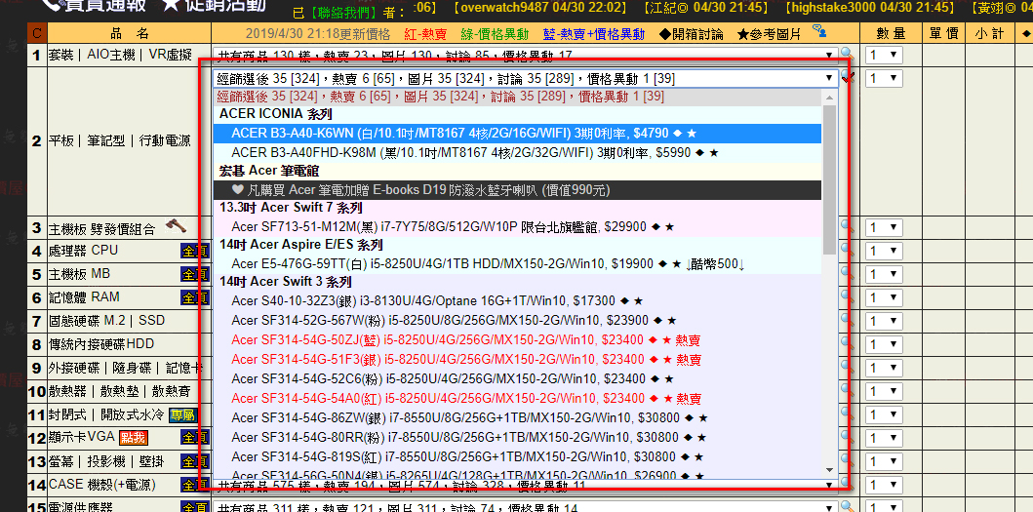Select Acer SF314-54G-52C6(粉) $23400 option

click(517, 379)
